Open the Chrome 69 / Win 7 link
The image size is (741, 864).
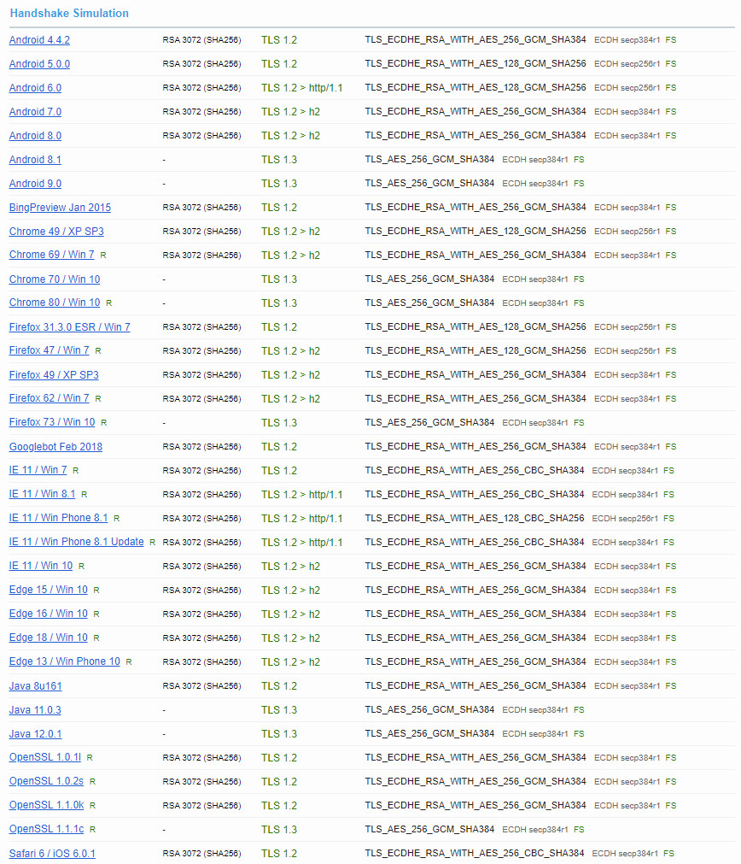[51, 256]
